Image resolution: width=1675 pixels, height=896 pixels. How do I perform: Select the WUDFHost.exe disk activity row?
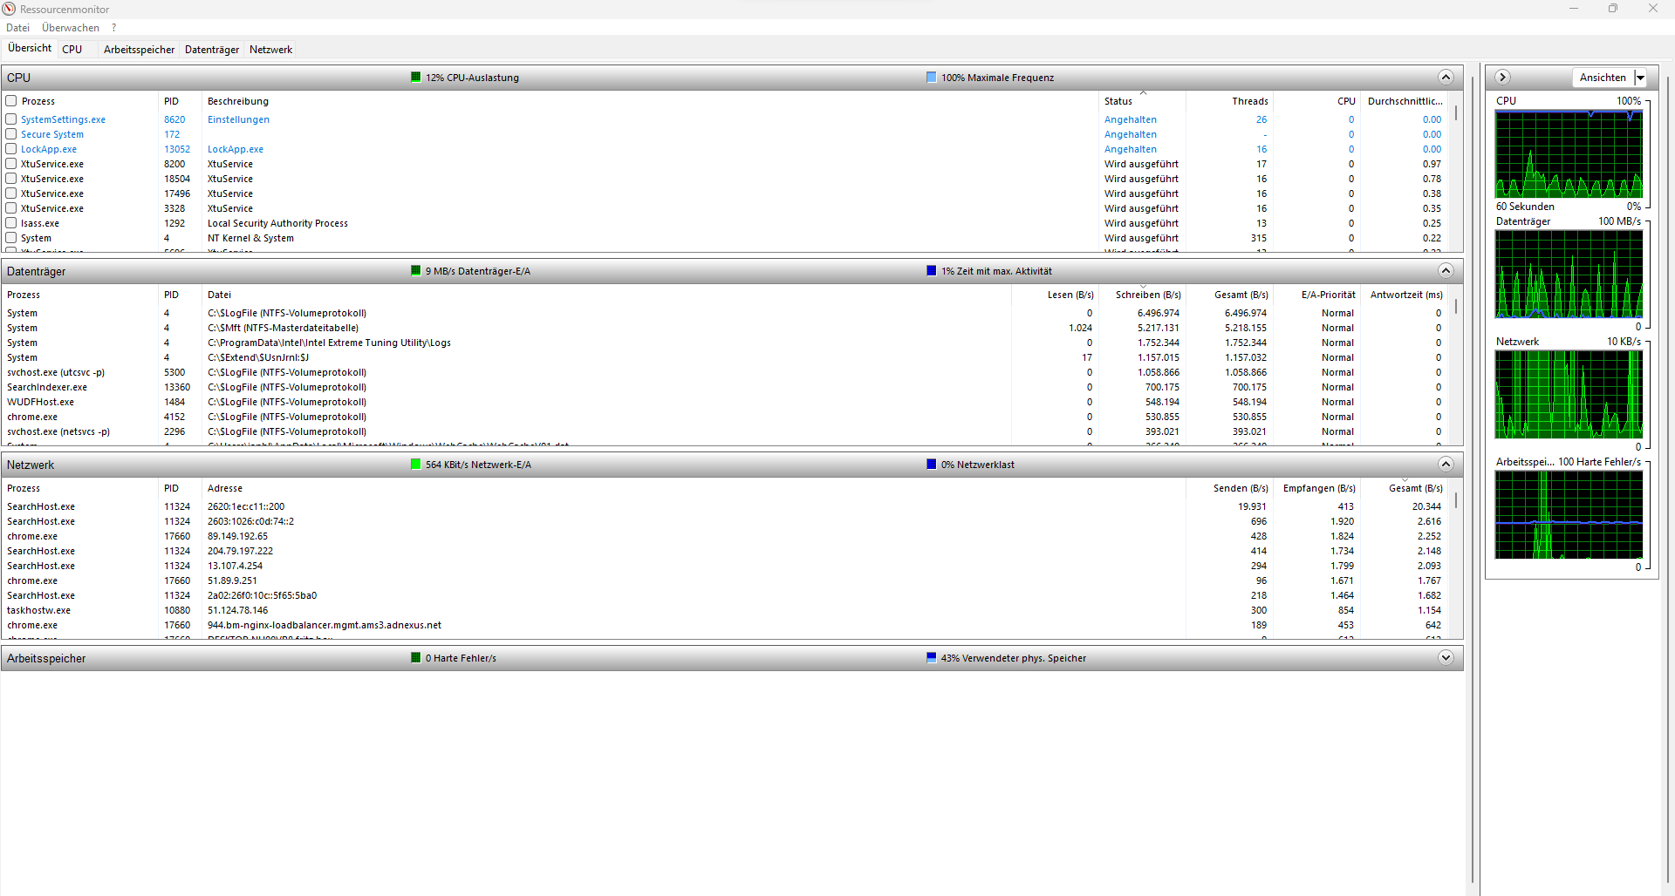724,402
